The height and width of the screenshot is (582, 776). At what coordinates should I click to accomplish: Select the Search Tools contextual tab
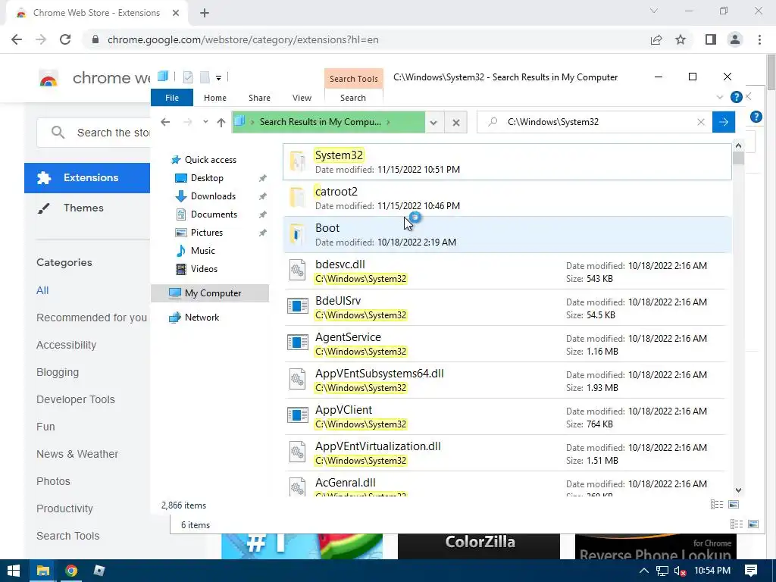(x=353, y=79)
